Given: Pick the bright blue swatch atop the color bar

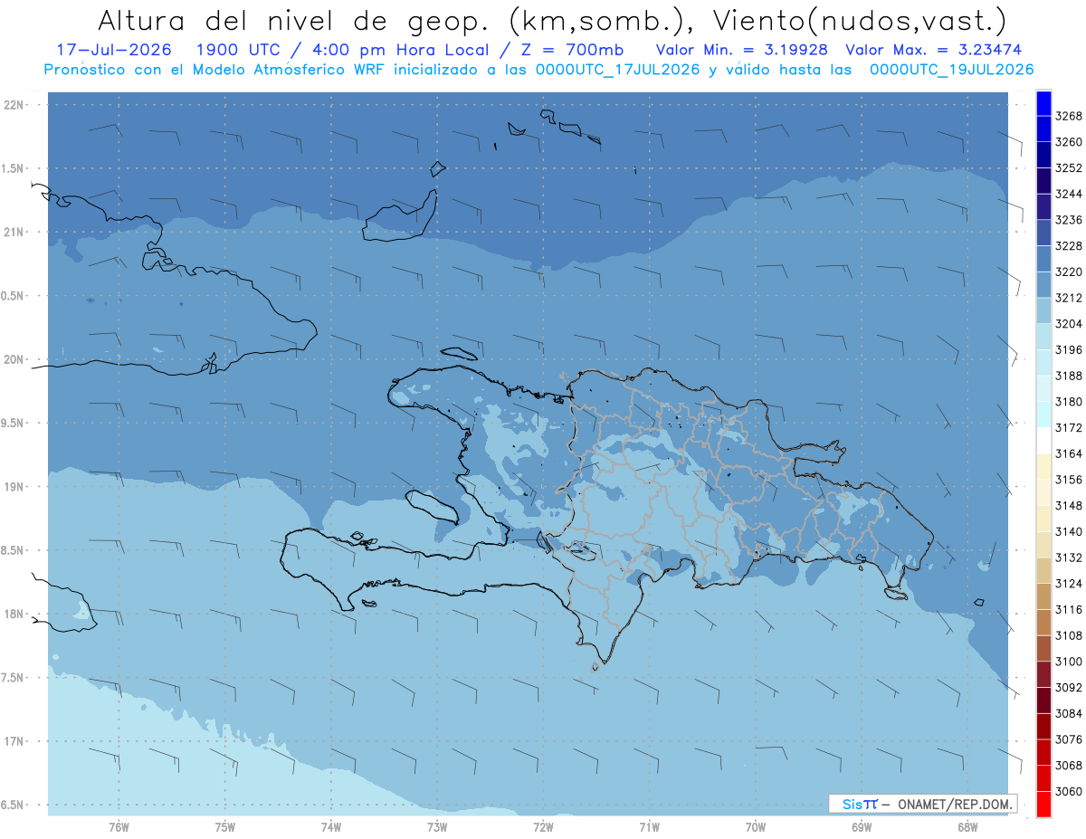Looking at the screenshot, I should tap(1043, 103).
